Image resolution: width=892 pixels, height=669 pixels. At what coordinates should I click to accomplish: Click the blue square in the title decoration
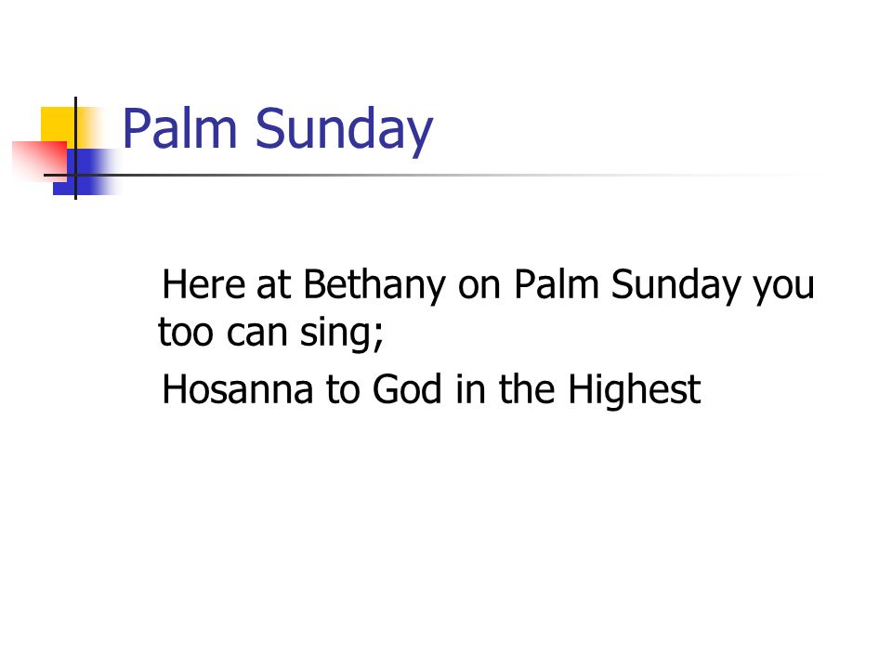point(85,172)
